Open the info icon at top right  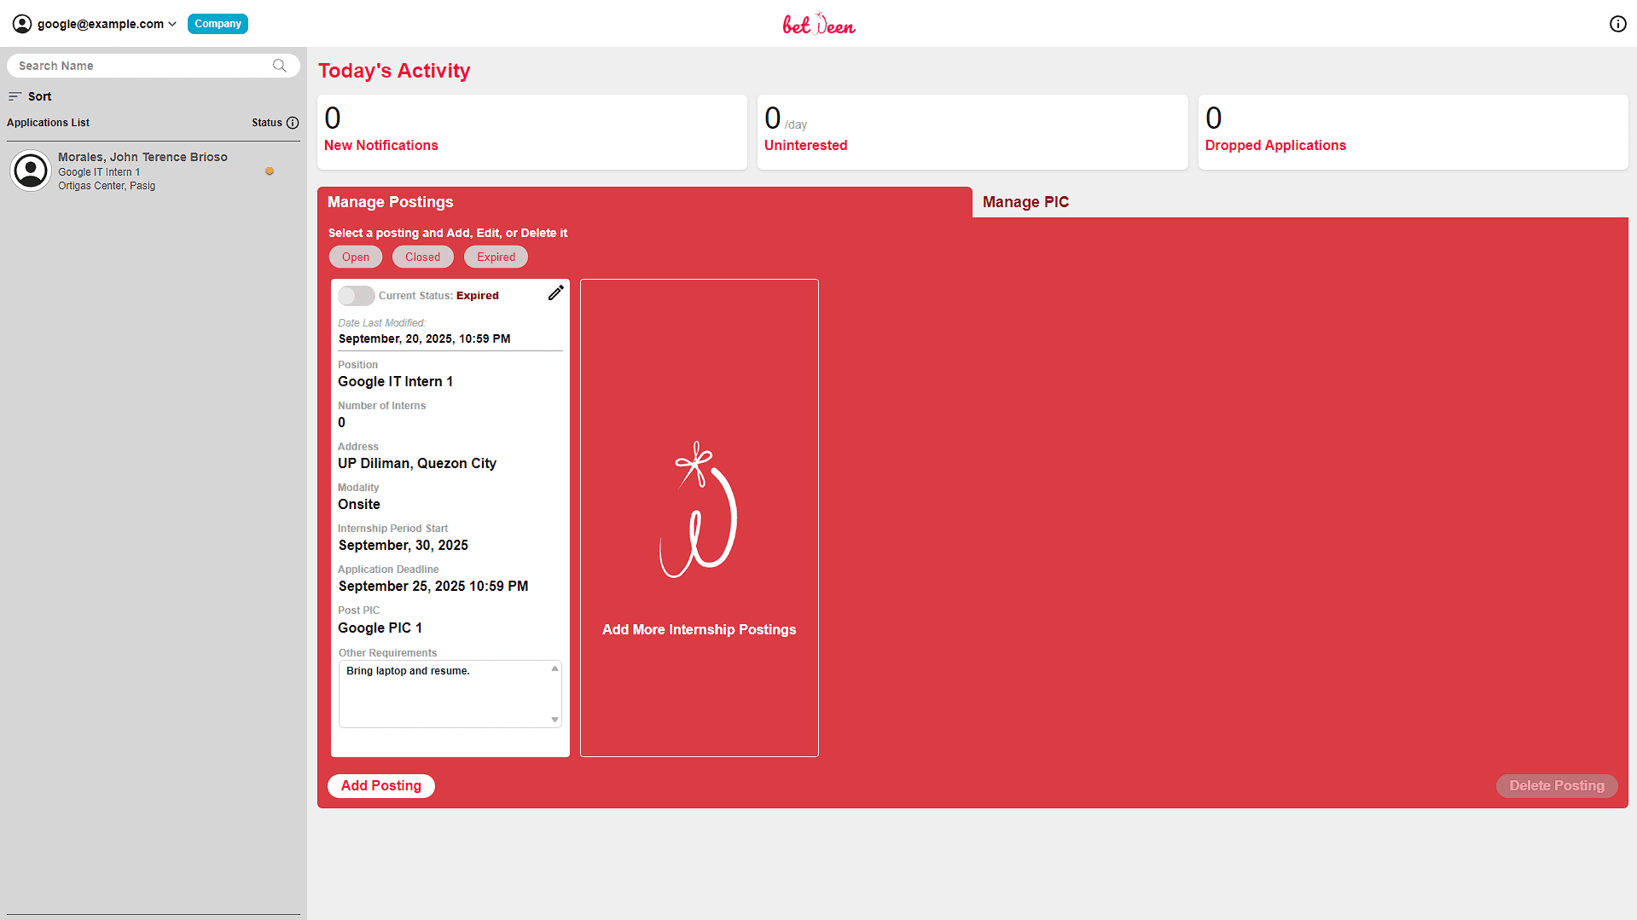coord(1617,24)
